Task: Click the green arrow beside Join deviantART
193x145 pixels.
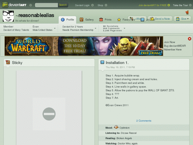Action: [169, 5]
